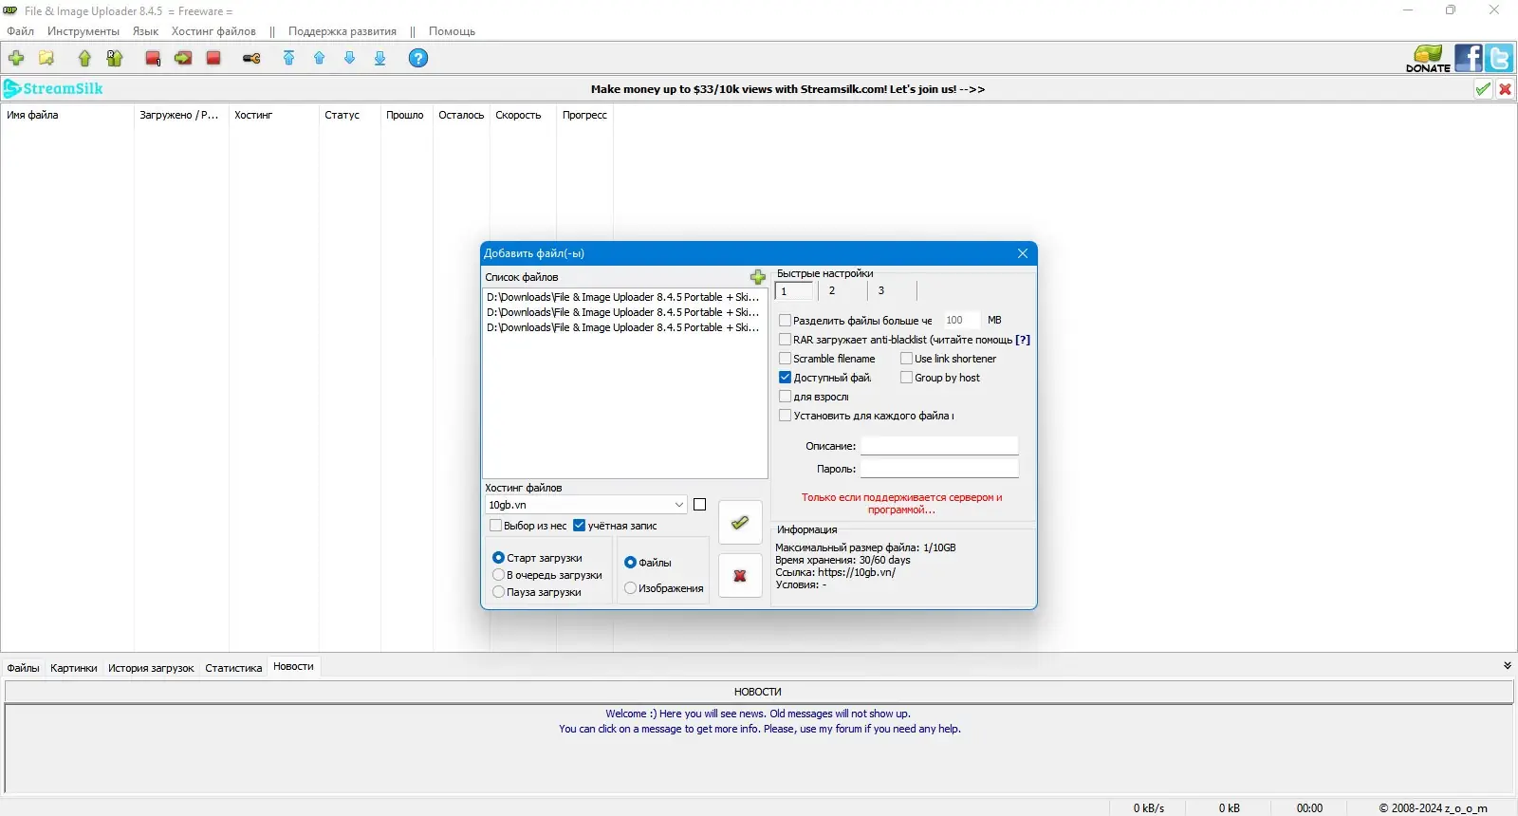Uncheck the "учётная запис" checkbox
The image size is (1518, 816).
tap(579, 526)
